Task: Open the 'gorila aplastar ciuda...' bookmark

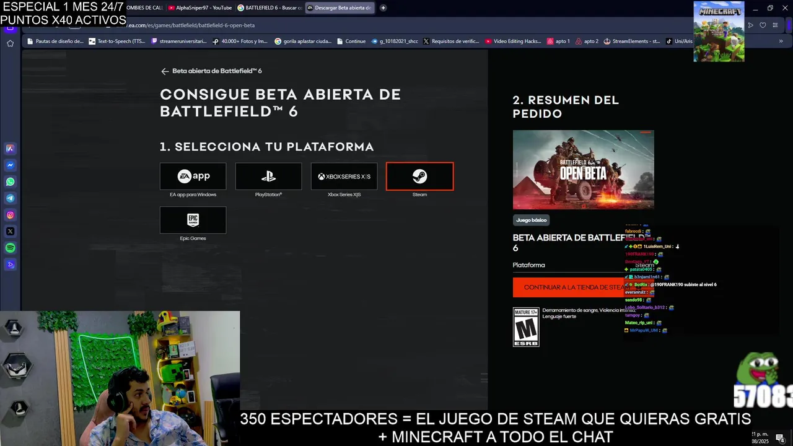Action: pos(302,42)
